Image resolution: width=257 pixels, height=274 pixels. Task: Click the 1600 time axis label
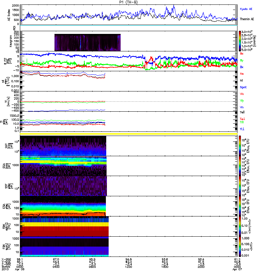[165, 267]
